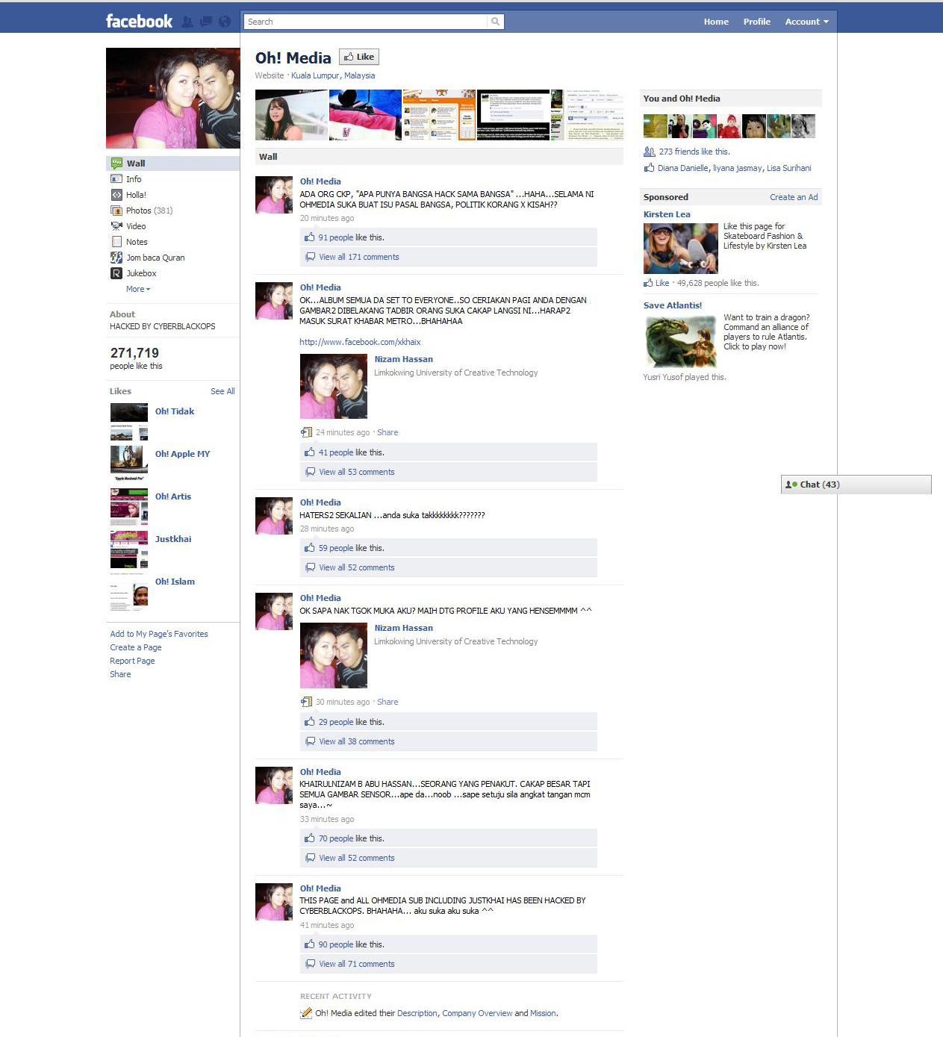Open the Kuala Lumpur, Malaysia link

(x=333, y=75)
